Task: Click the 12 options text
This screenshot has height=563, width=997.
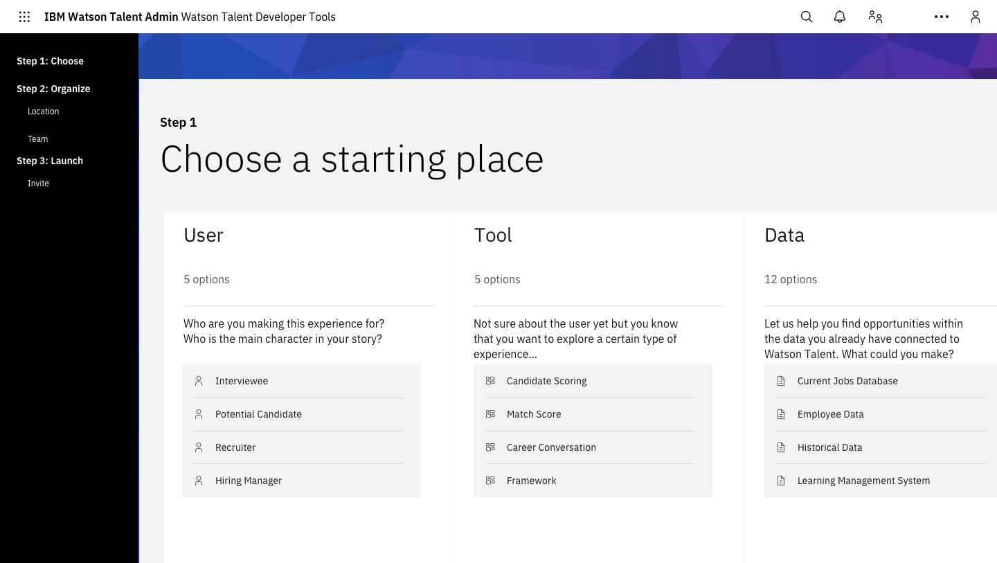Action: [x=791, y=279]
